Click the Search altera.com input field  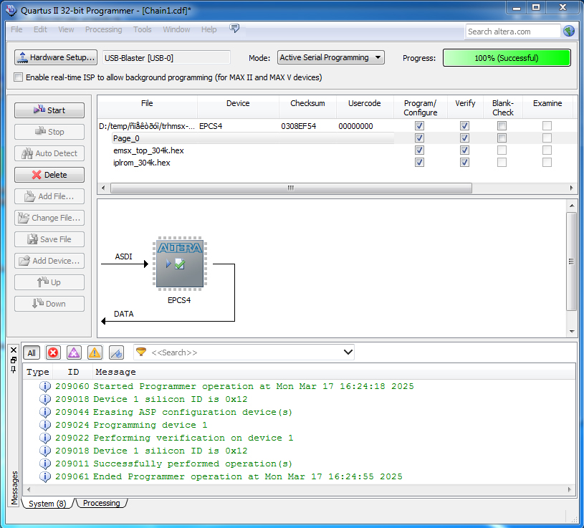click(512, 32)
